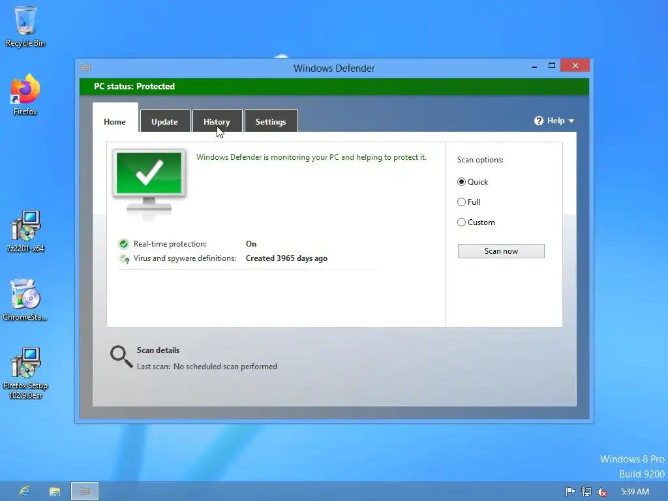Open Internet Explorer from the taskbar

pos(25,491)
